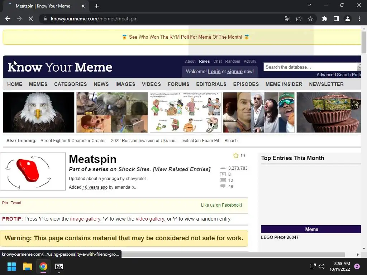Open the translate page icon

click(287, 19)
